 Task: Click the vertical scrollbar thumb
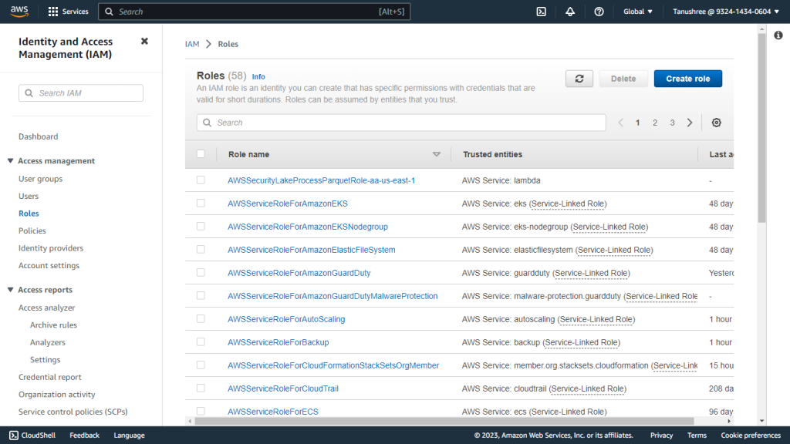click(761, 128)
